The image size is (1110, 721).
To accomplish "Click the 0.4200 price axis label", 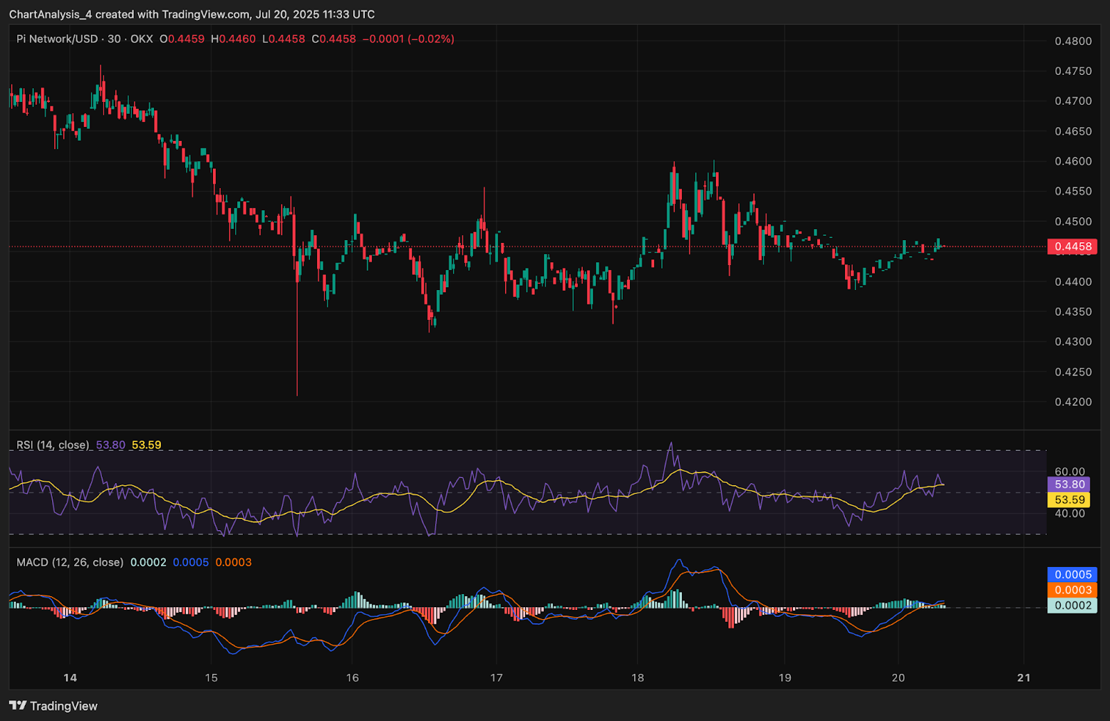I will 1073,402.
